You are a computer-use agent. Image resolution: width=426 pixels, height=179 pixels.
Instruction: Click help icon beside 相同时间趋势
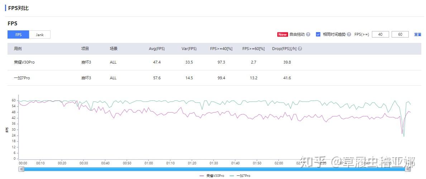[x=349, y=34]
